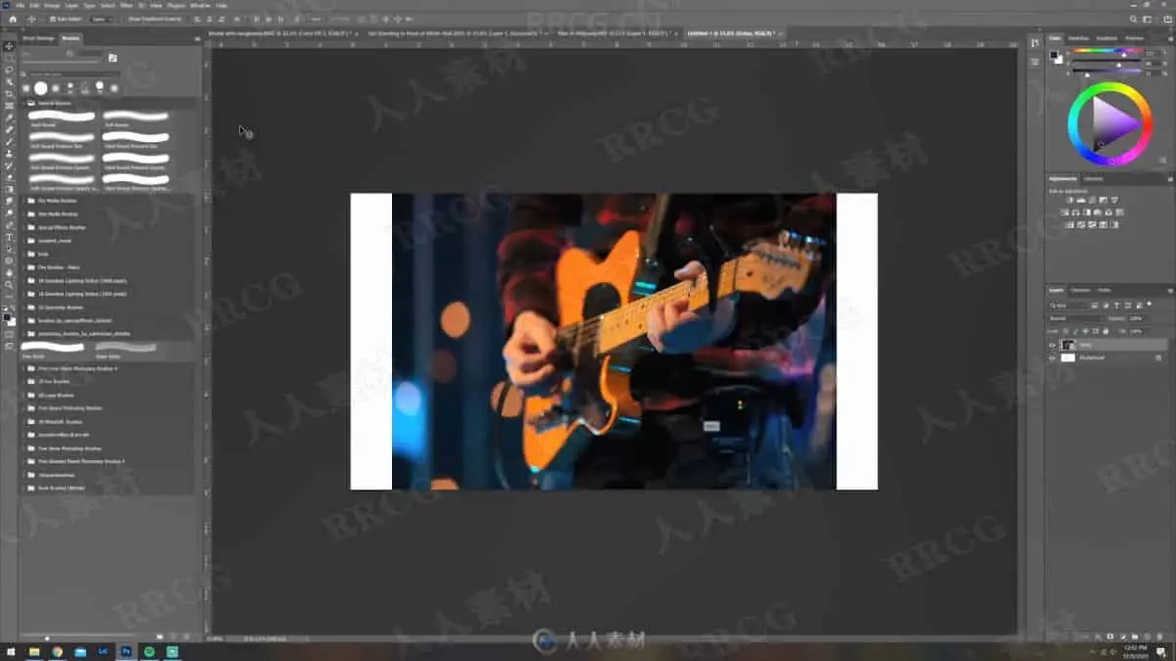Select the Layer 1 thumbnail

(1068, 345)
